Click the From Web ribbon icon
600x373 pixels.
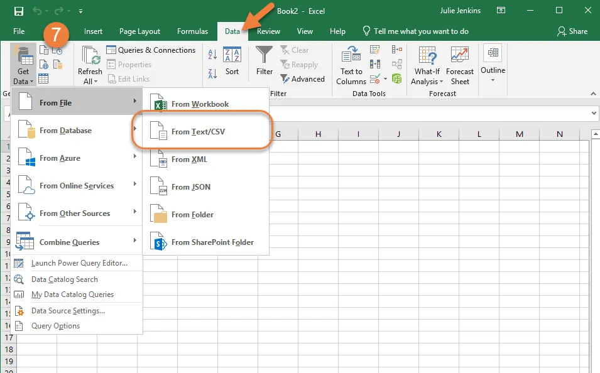click(x=44, y=65)
